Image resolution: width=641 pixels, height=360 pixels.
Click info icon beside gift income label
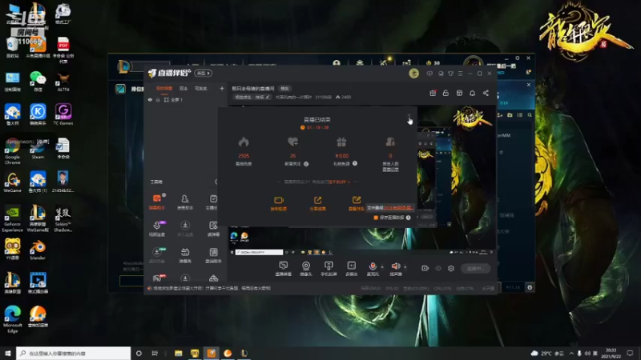(355, 163)
